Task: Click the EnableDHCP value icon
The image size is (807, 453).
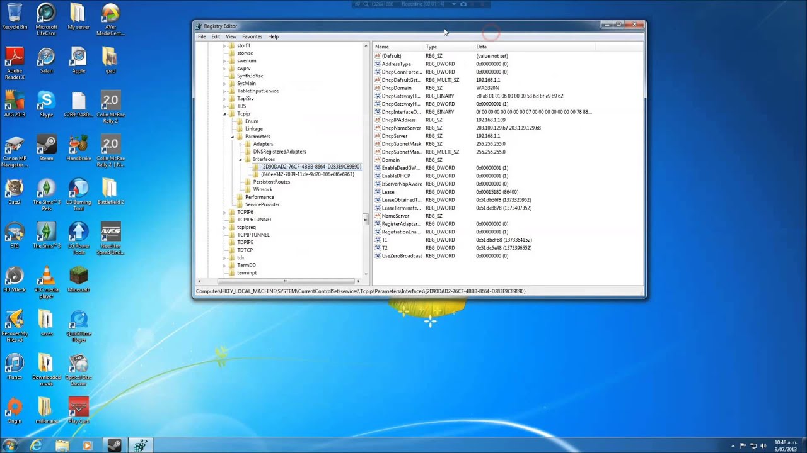Action: [378, 176]
